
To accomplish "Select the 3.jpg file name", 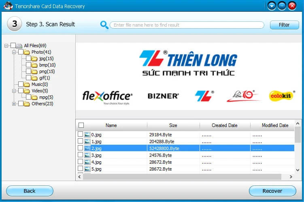I will [x=96, y=155].
